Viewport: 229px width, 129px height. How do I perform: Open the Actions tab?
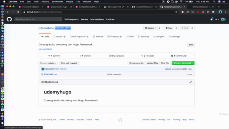[x=98, y=37]
